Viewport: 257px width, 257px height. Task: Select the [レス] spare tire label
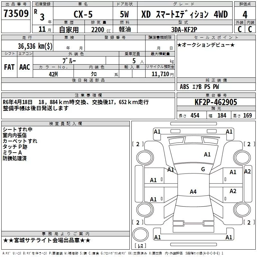(140, 246)
